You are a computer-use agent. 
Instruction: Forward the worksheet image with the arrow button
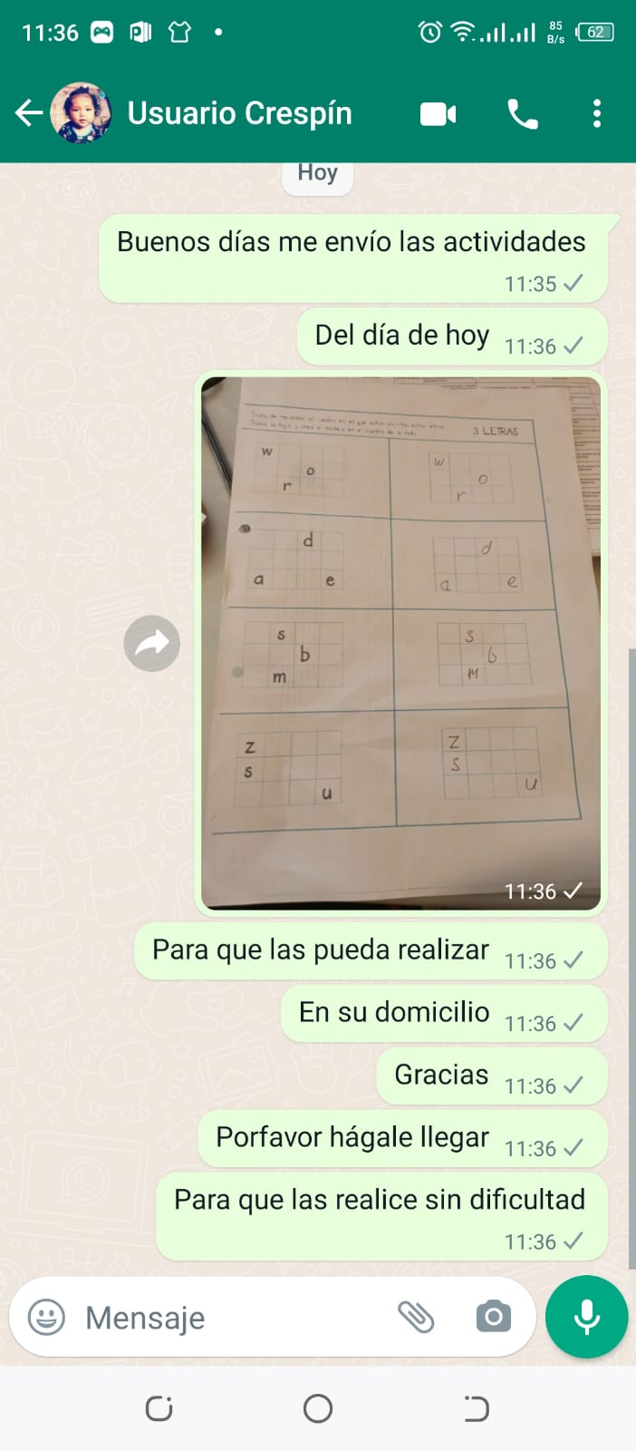(x=152, y=644)
